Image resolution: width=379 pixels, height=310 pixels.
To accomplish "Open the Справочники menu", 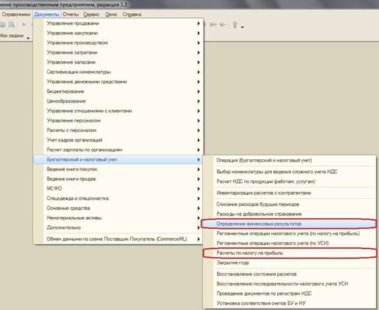I will [x=16, y=15].
